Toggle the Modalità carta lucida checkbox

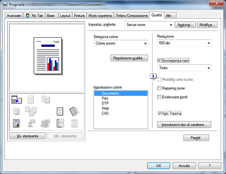159,79
